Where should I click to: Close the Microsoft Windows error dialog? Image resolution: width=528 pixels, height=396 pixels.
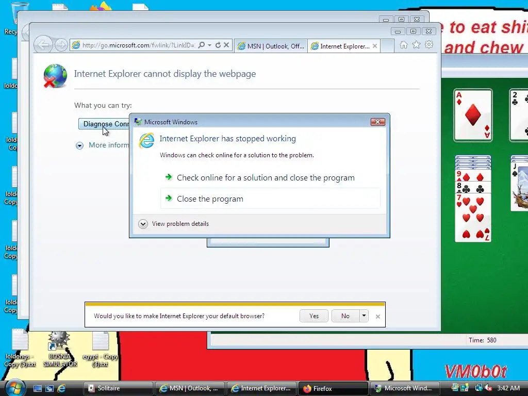377,122
